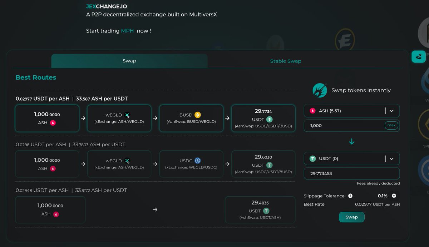Click the teal route-share icon button

point(419,56)
